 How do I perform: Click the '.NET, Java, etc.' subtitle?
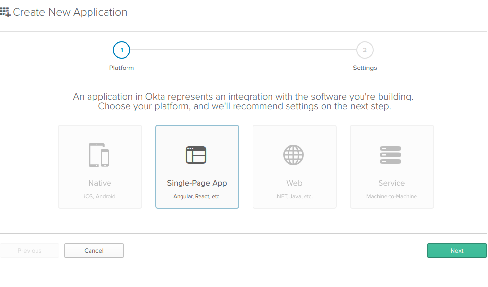294,197
